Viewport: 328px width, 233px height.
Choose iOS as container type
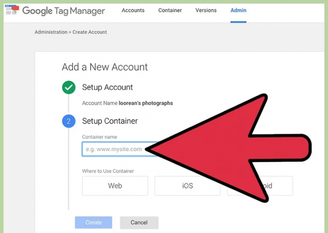tap(188, 186)
